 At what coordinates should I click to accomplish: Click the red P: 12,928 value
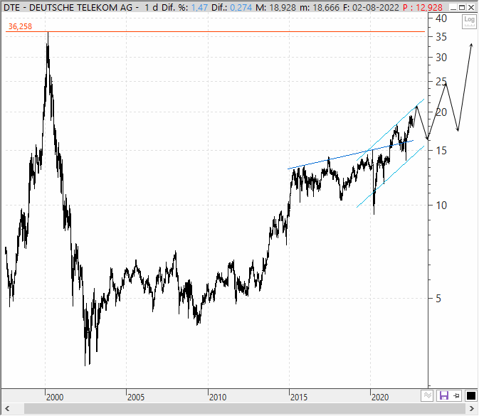pos(423,7)
